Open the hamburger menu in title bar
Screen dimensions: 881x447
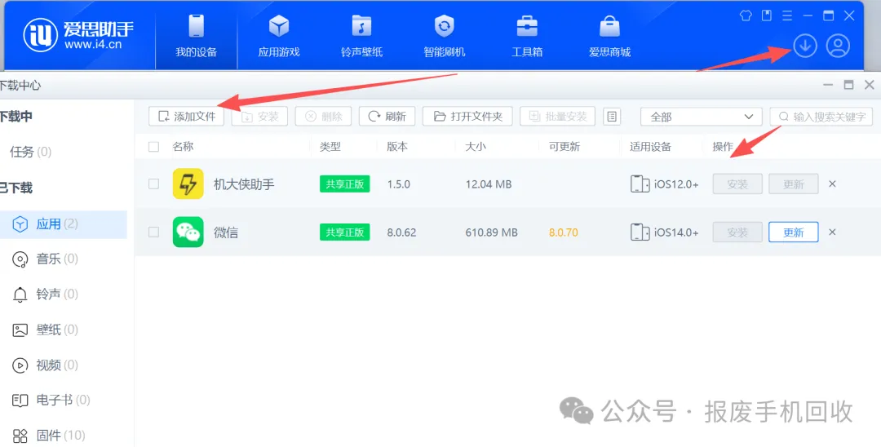point(787,15)
